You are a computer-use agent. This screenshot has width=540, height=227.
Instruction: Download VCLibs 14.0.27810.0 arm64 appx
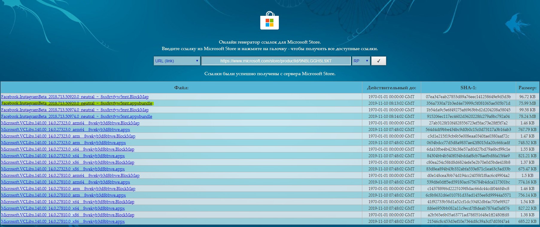pos(66,182)
